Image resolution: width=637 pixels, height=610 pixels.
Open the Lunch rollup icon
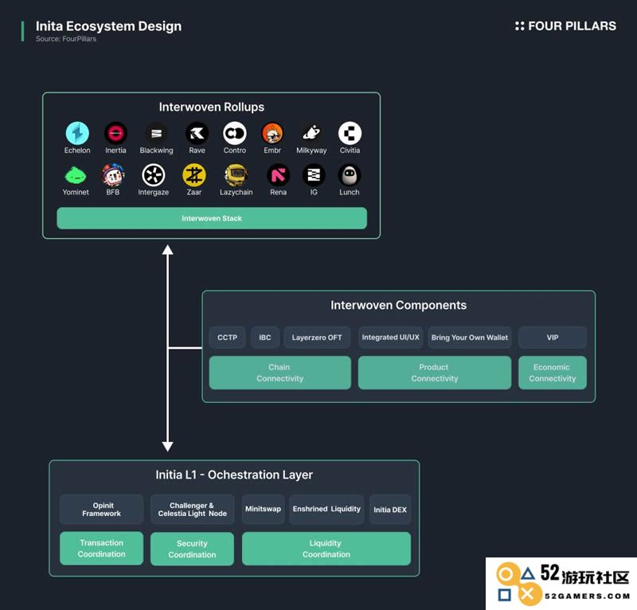tap(350, 175)
